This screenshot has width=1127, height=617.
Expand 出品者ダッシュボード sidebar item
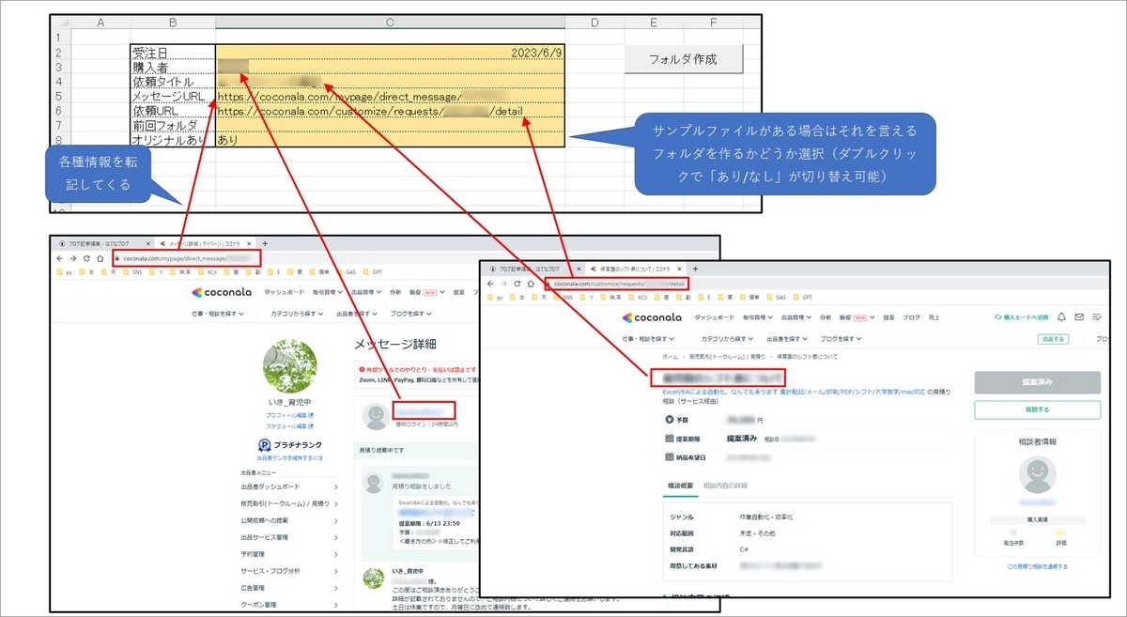click(290, 486)
